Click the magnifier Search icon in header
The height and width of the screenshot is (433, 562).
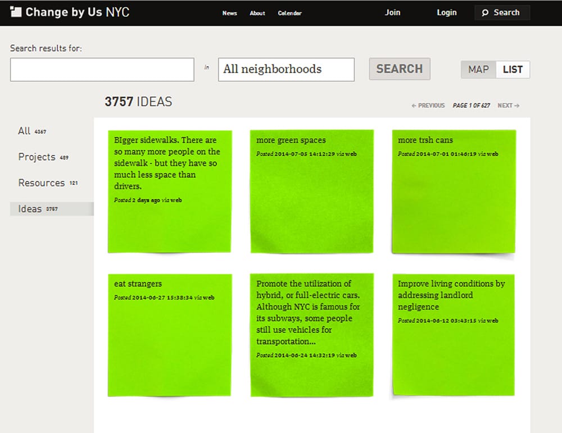click(x=486, y=12)
